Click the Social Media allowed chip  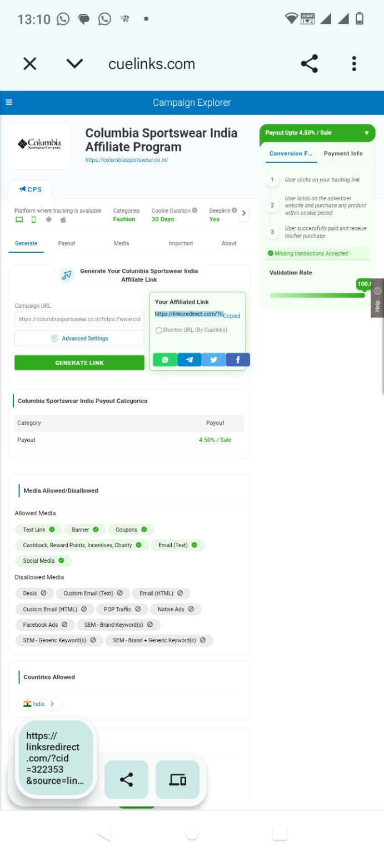(x=43, y=561)
